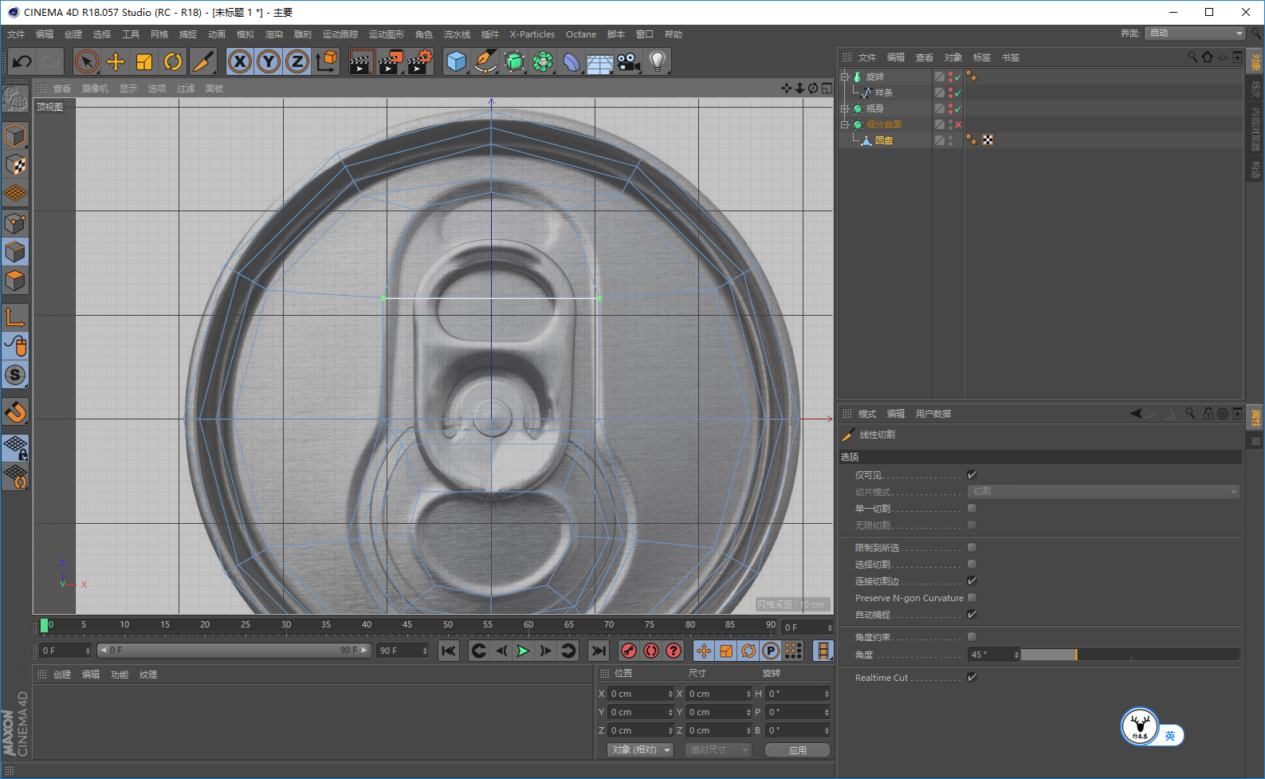Open the Octane menu
The width and height of the screenshot is (1265, 779).
[580, 34]
